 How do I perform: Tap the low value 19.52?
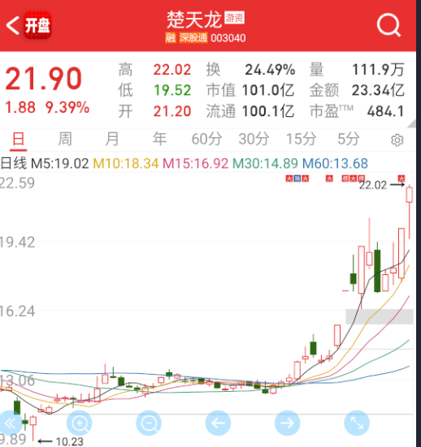[172, 90]
